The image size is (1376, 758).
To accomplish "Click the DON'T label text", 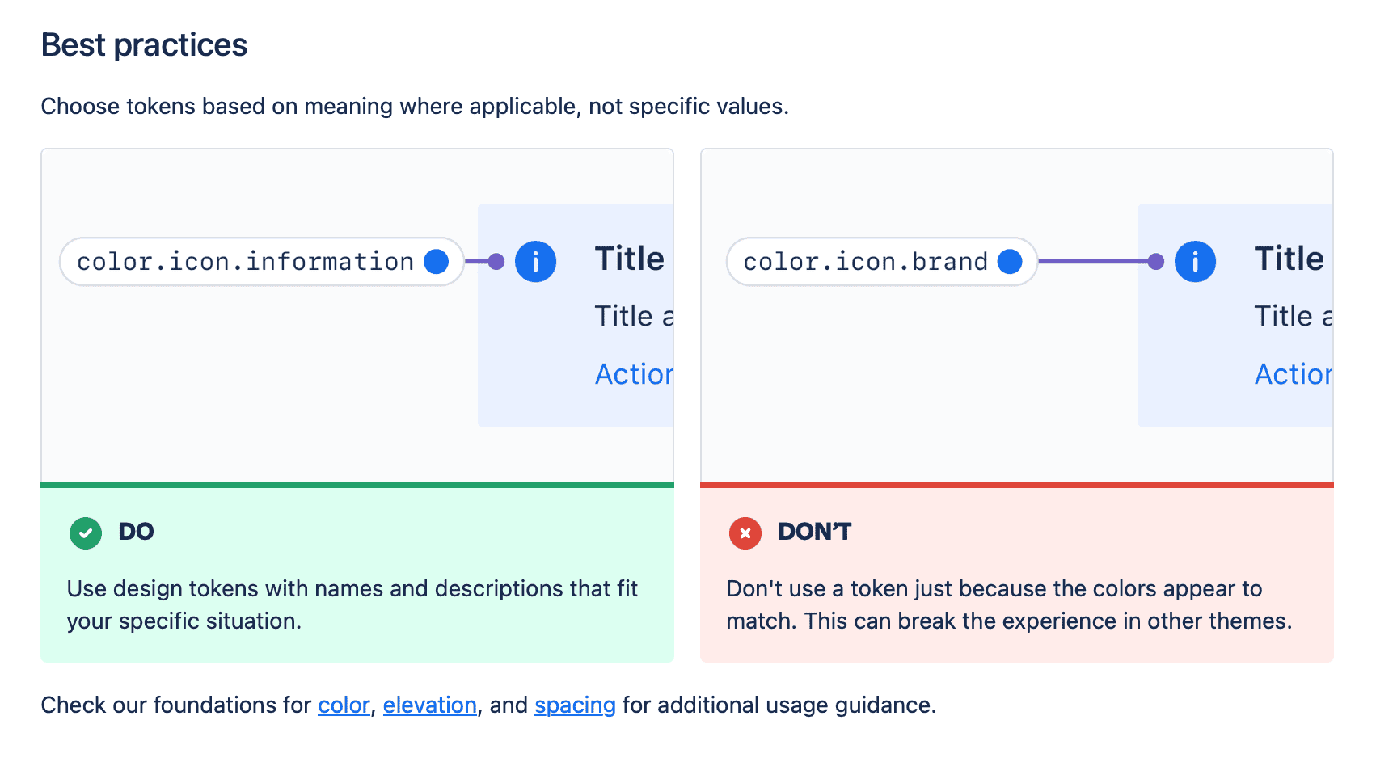I will [x=814, y=532].
